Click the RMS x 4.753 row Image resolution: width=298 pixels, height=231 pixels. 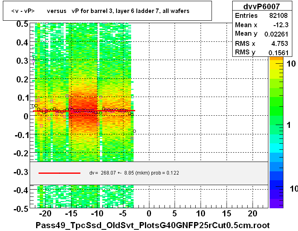pos(261,43)
